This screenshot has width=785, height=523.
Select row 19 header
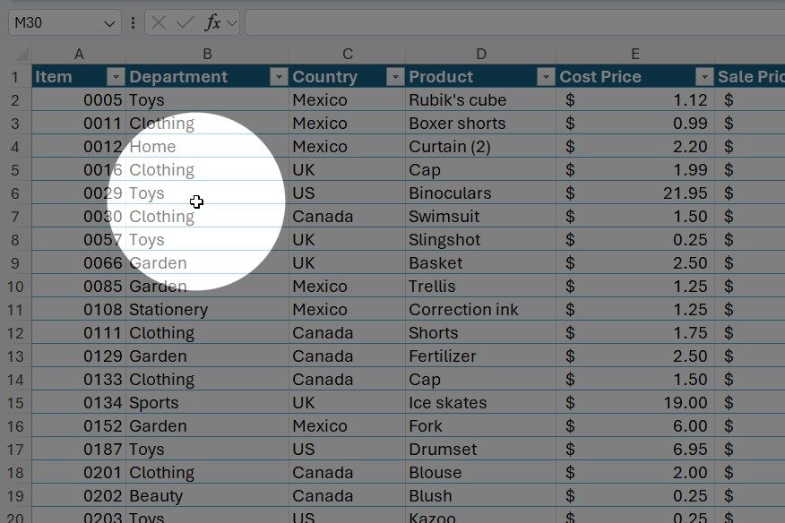(15, 496)
